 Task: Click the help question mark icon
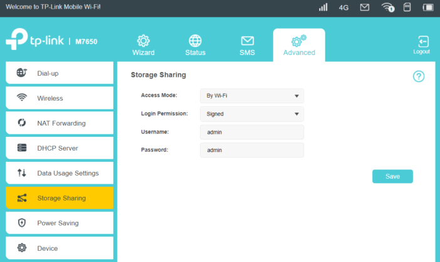tap(419, 76)
